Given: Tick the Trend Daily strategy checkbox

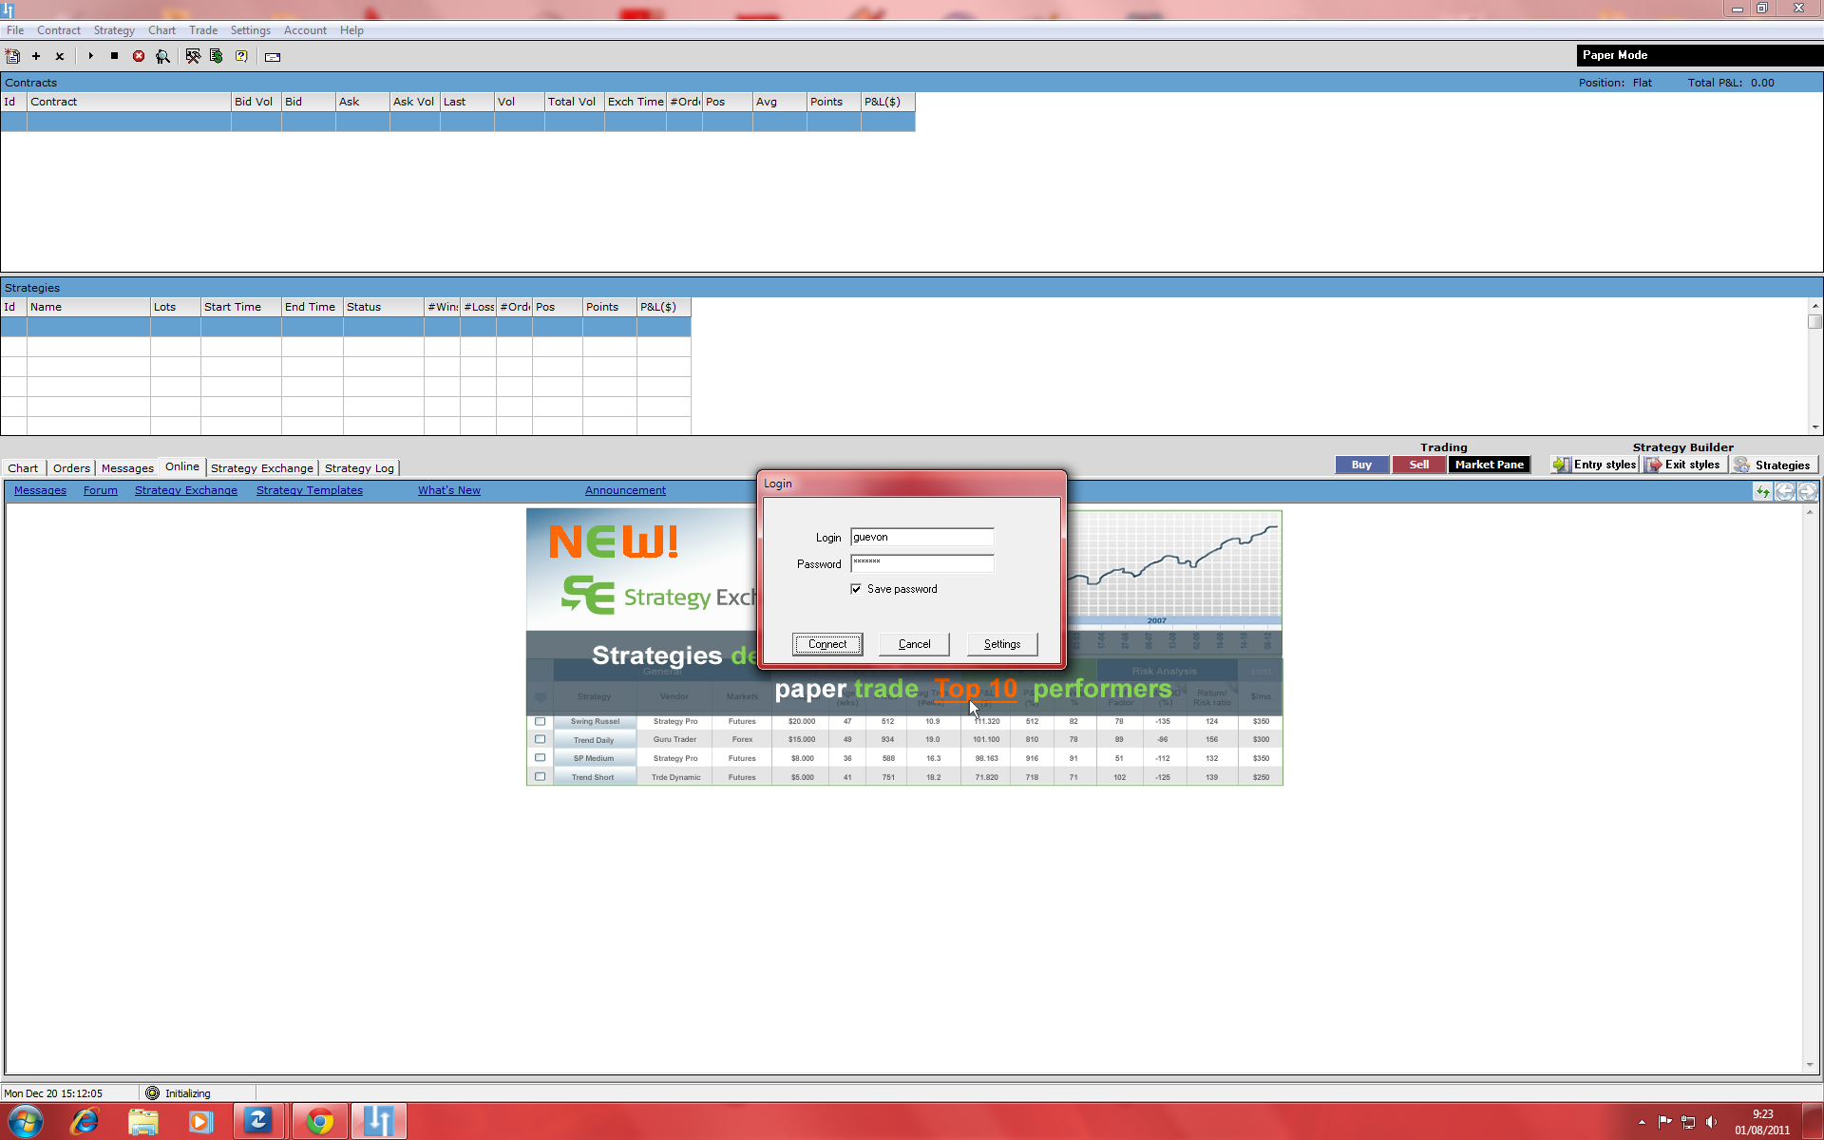Looking at the screenshot, I should click(x=540, y=739).
